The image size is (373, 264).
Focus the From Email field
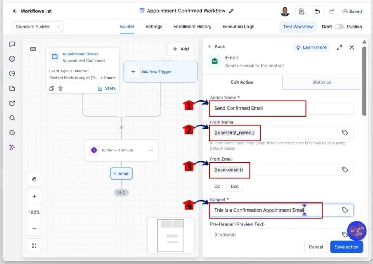coord(282,170)
